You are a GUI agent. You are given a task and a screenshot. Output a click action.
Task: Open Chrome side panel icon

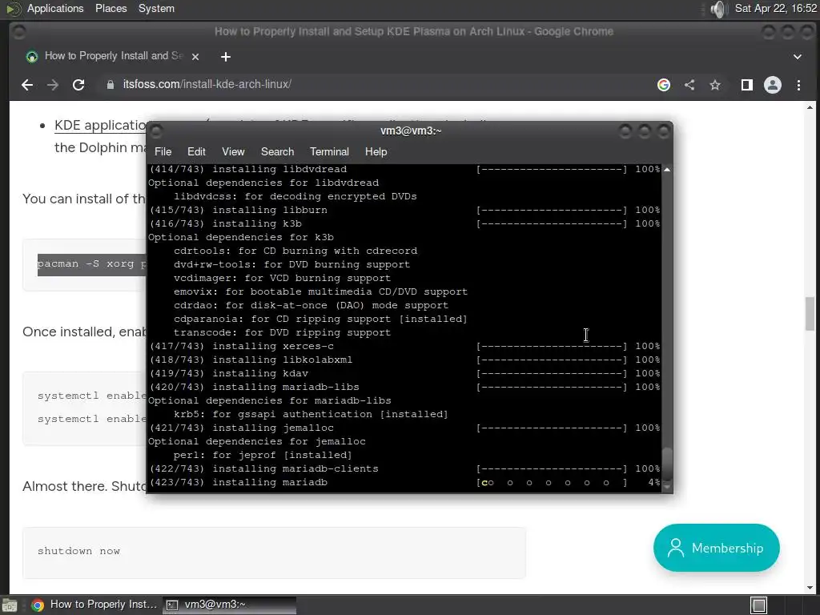click(x=747, y=85)
